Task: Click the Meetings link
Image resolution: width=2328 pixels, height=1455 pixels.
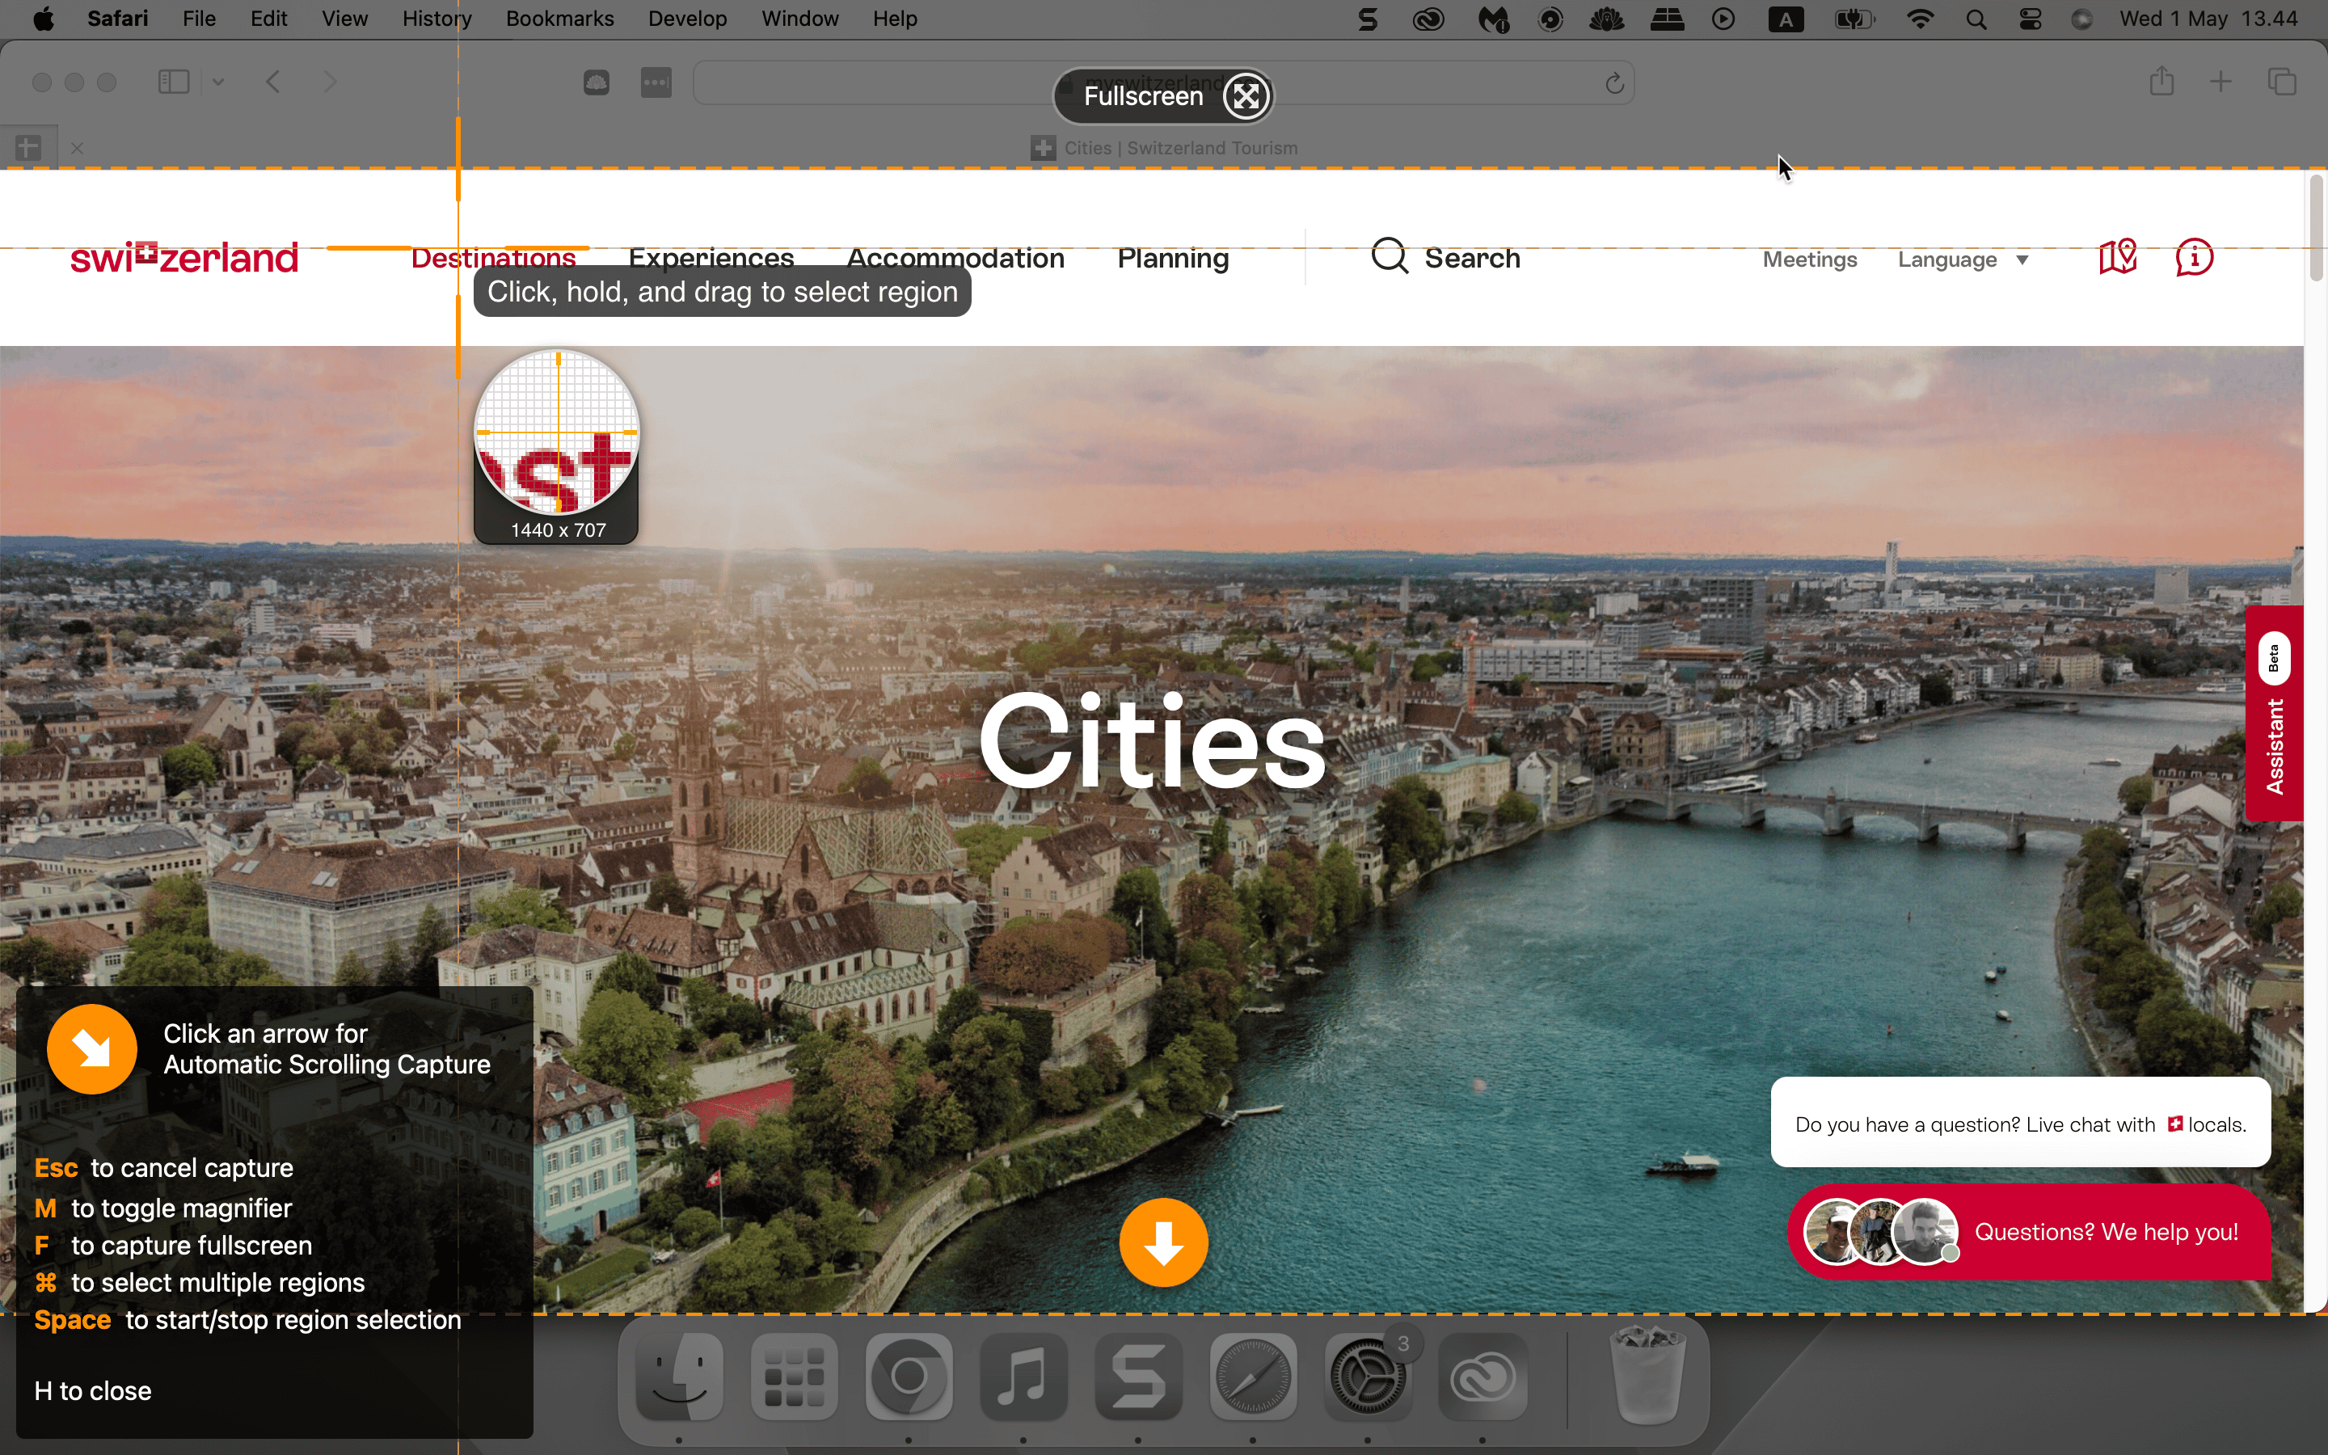Action: point(1808,259)
